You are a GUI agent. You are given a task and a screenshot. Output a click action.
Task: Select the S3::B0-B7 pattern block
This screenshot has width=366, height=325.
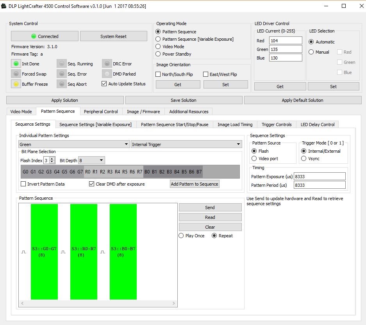(x=123, y=252)
